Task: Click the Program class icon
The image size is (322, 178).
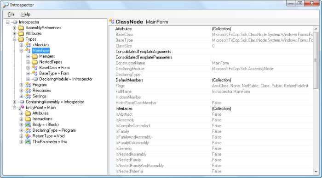Action: (x=28, y=85)
